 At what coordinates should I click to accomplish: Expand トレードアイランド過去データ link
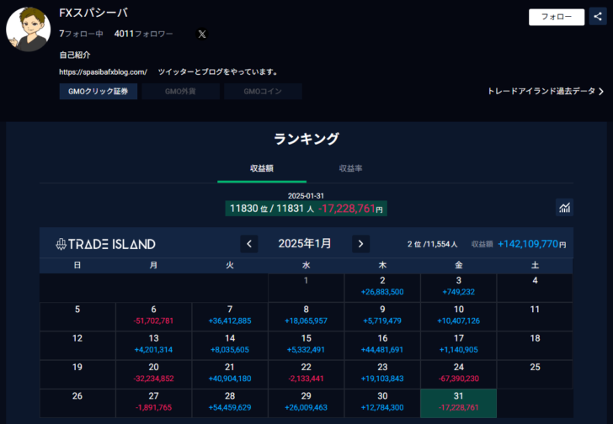[x=545, y=92]
